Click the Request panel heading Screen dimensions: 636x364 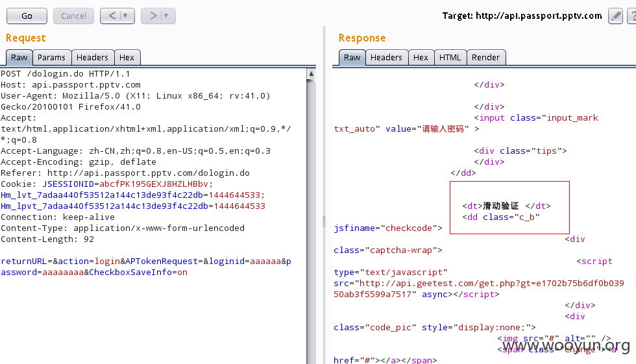pos(25,38)
